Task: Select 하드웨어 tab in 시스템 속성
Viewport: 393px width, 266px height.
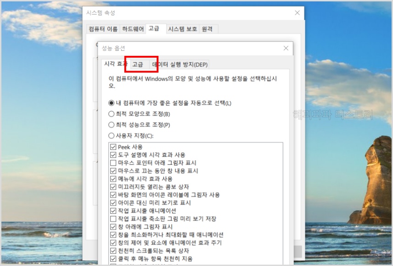Action: click(x=133, y=29)
